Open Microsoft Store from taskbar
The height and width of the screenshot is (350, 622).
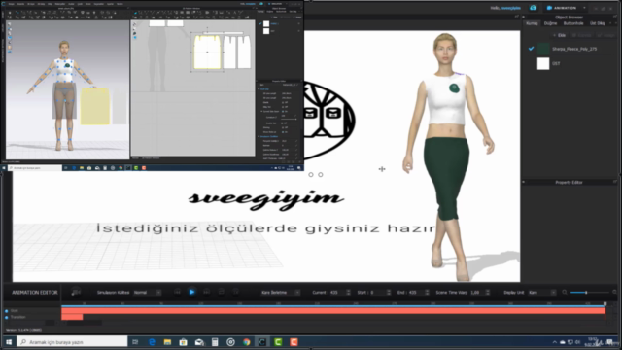183,342
